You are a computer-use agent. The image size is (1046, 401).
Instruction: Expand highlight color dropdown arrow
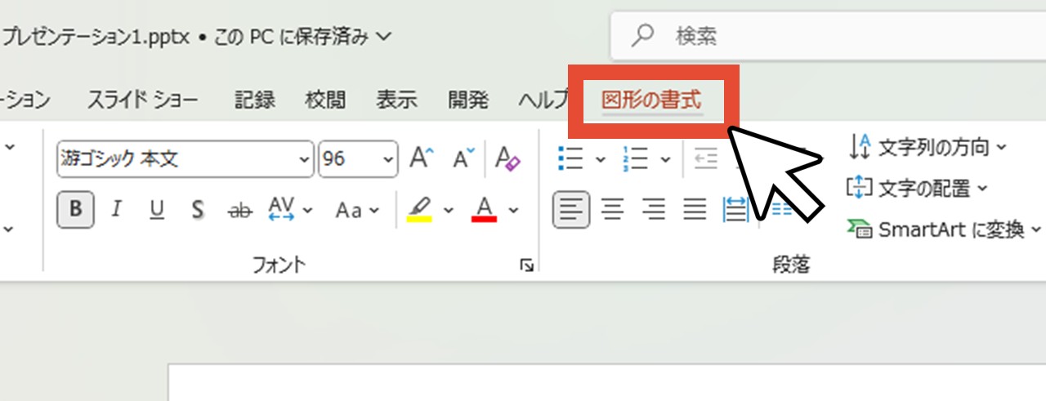tap(448, 211)
